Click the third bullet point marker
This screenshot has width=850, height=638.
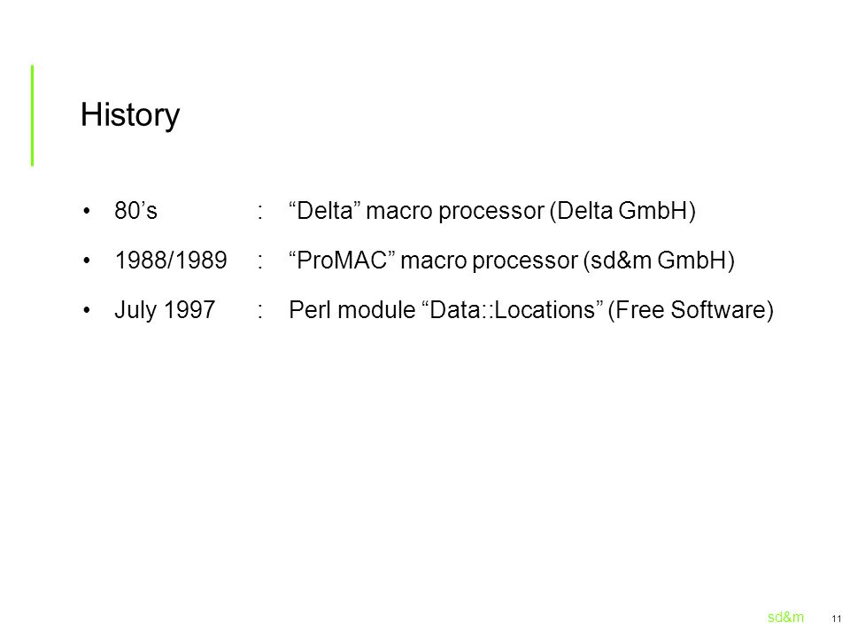pos(87,310)
